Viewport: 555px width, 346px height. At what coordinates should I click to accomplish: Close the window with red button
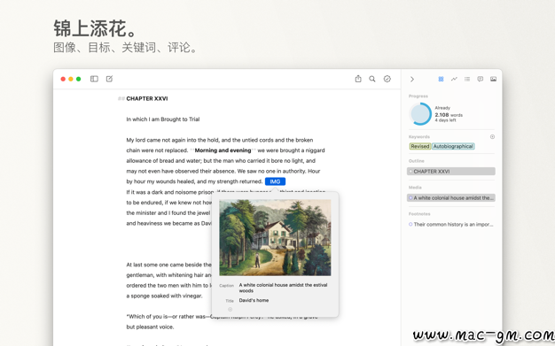tap(63, 79)
